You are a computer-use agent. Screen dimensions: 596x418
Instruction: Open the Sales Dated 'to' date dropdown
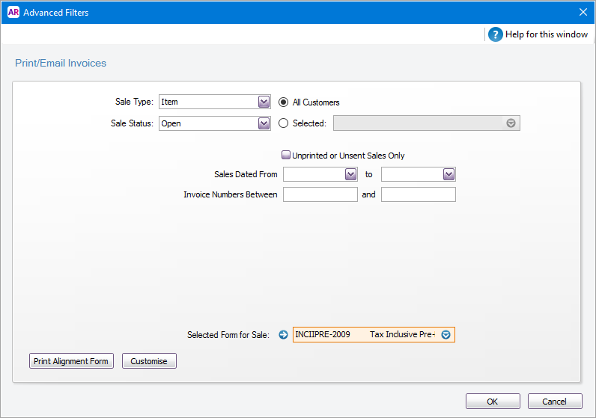(x=448, y=174)
